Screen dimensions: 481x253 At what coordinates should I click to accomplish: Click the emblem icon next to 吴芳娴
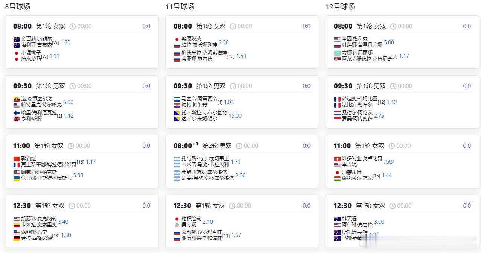[177, 225]
